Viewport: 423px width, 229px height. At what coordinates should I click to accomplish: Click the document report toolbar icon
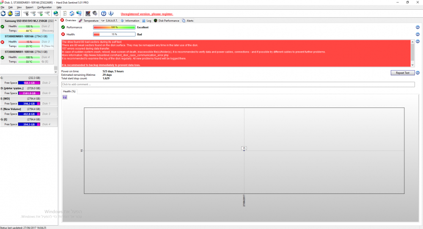pos(65,13)
